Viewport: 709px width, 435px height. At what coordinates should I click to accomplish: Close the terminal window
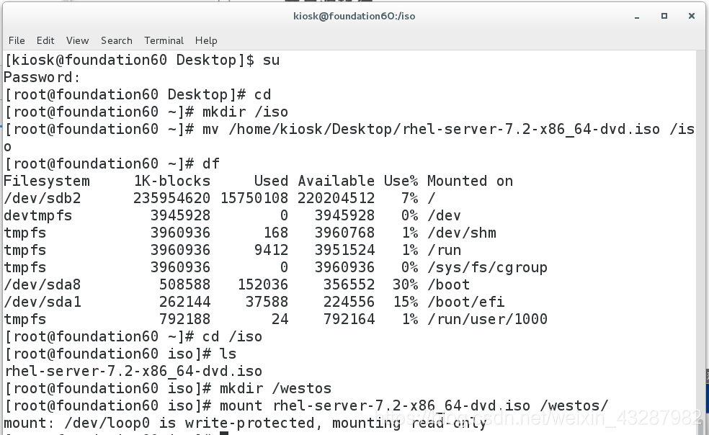(692, 16)
